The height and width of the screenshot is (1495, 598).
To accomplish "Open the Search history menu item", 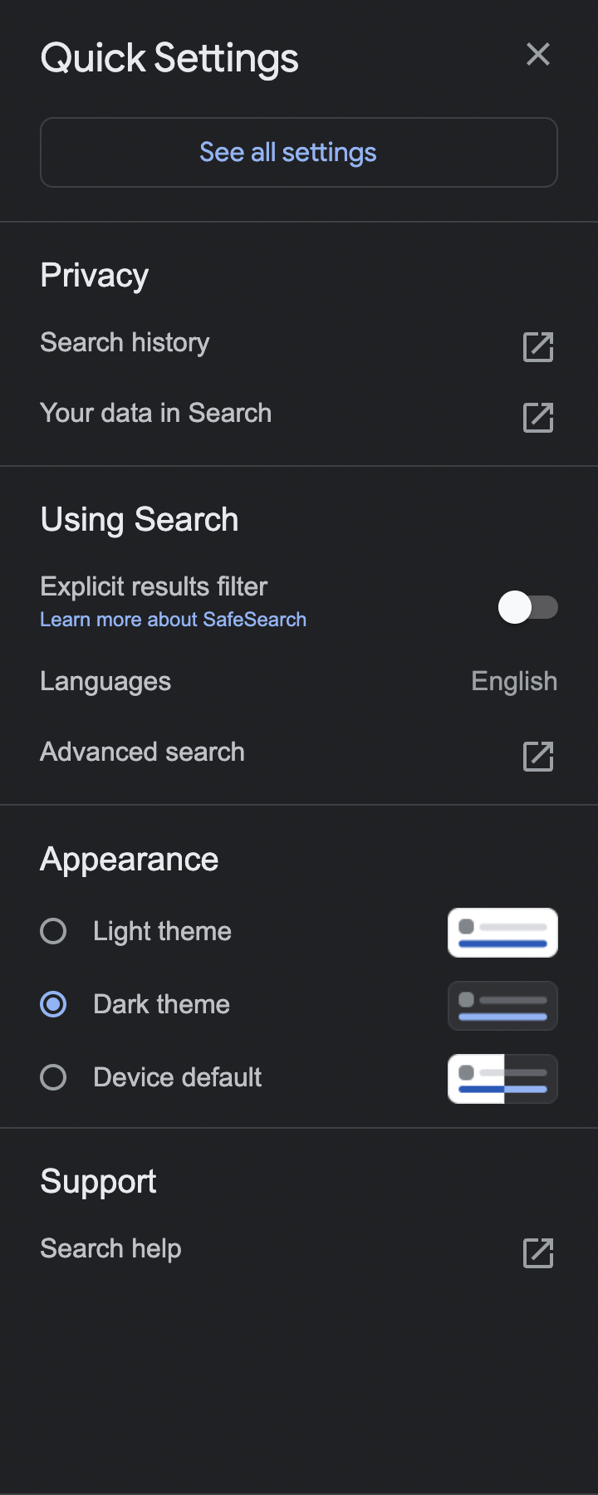I will click(125, 343).
